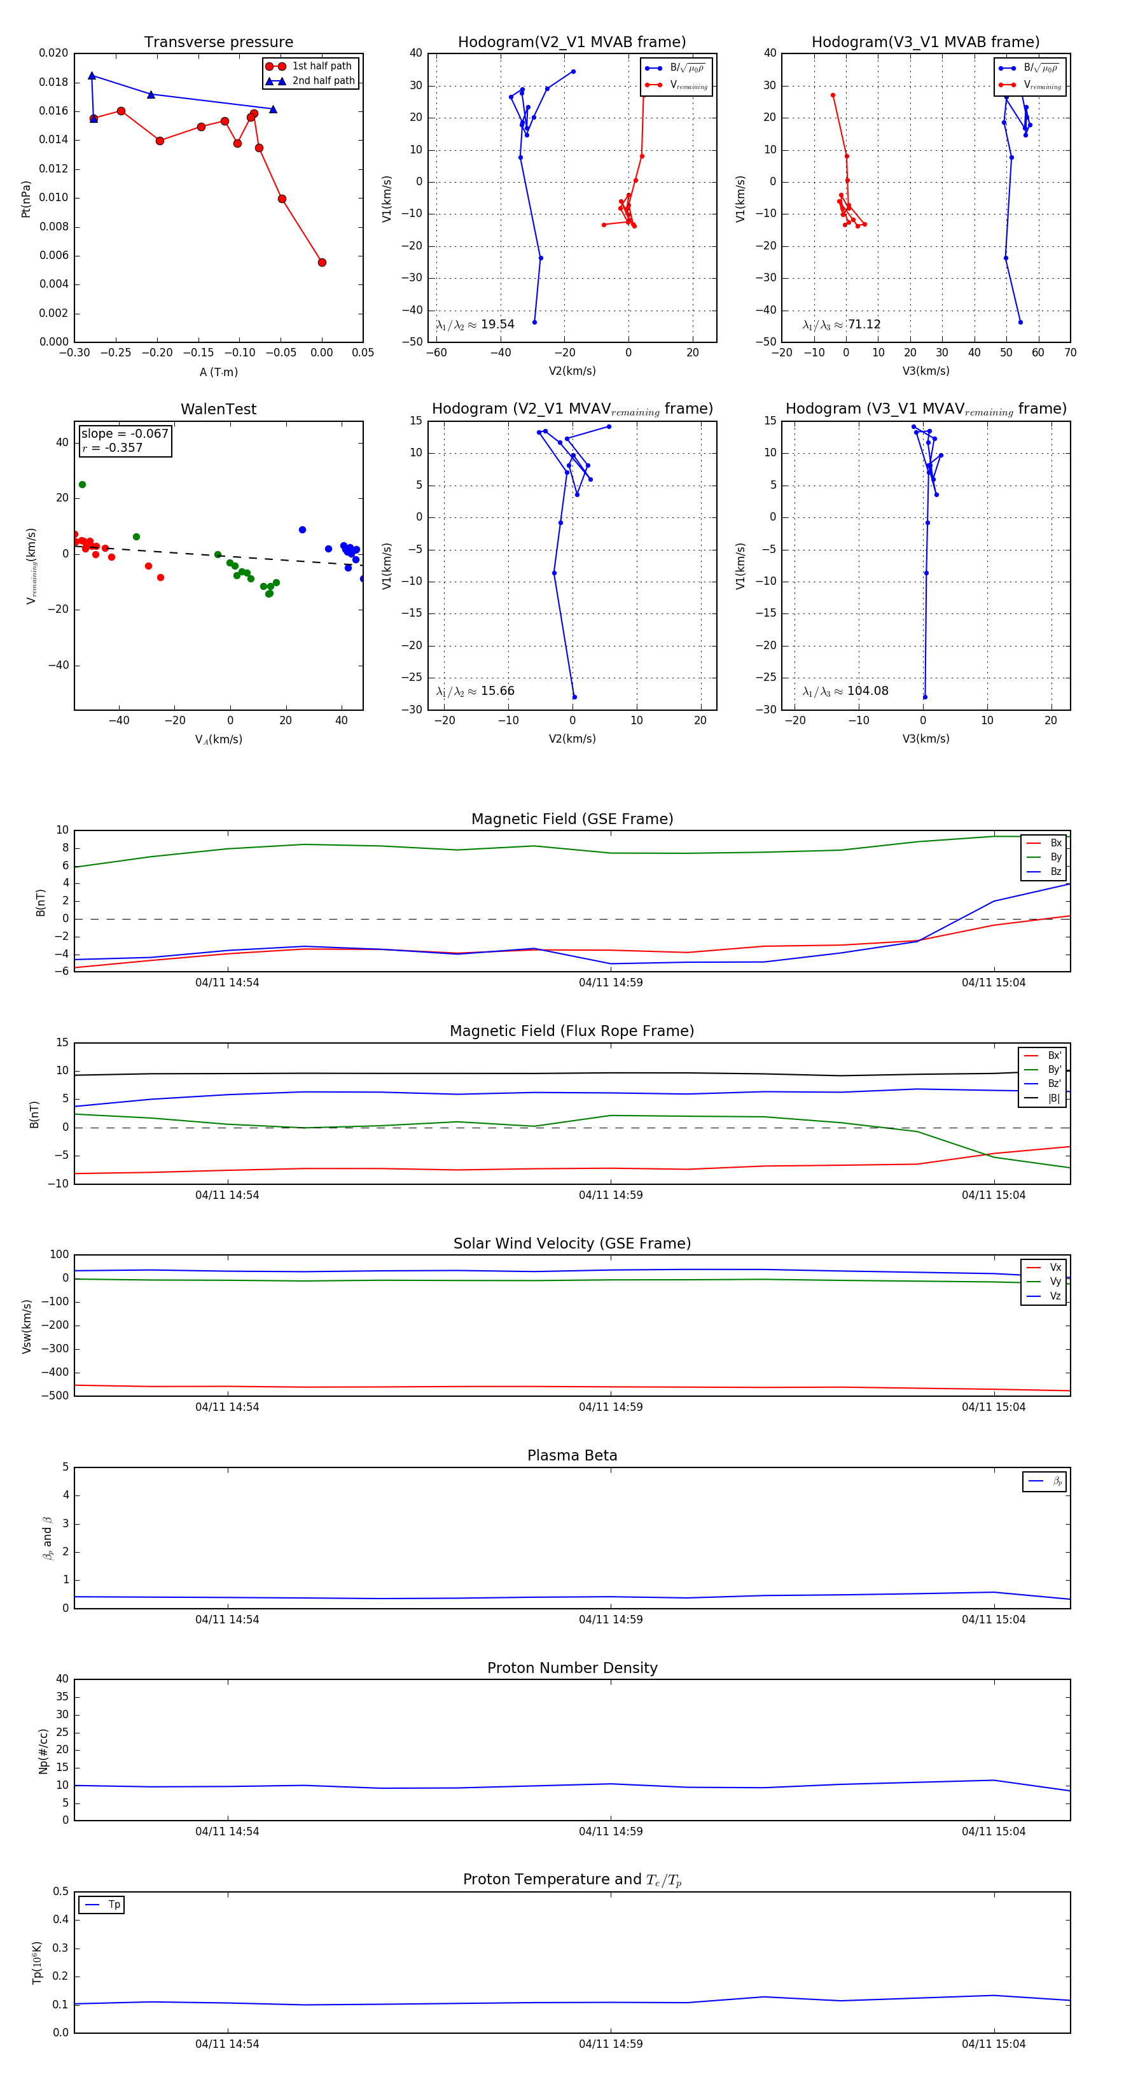
Task: Click '04/11 14:59' tick under GSE magnetic field plot
Action: [x=611, y=983]
